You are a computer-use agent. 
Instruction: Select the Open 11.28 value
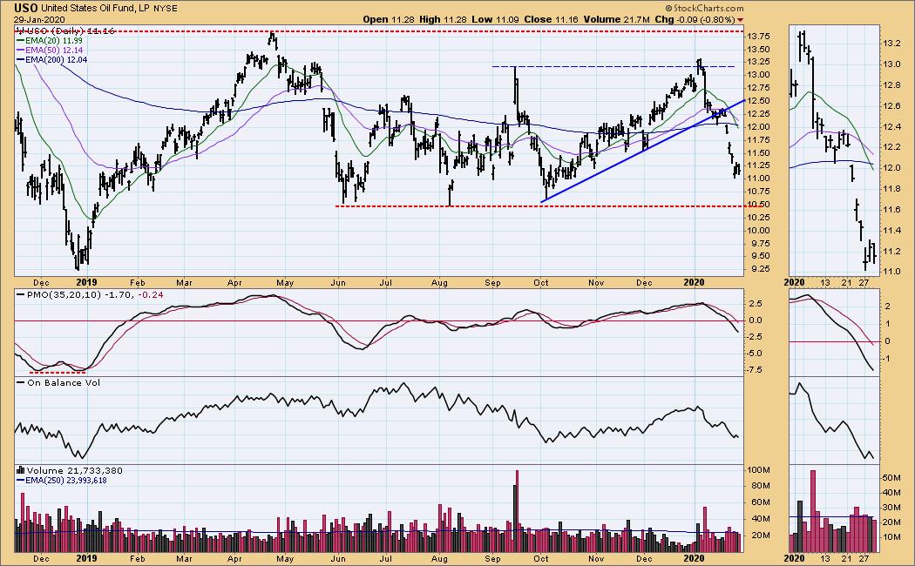pyautogui.click(x=388, y=19)
